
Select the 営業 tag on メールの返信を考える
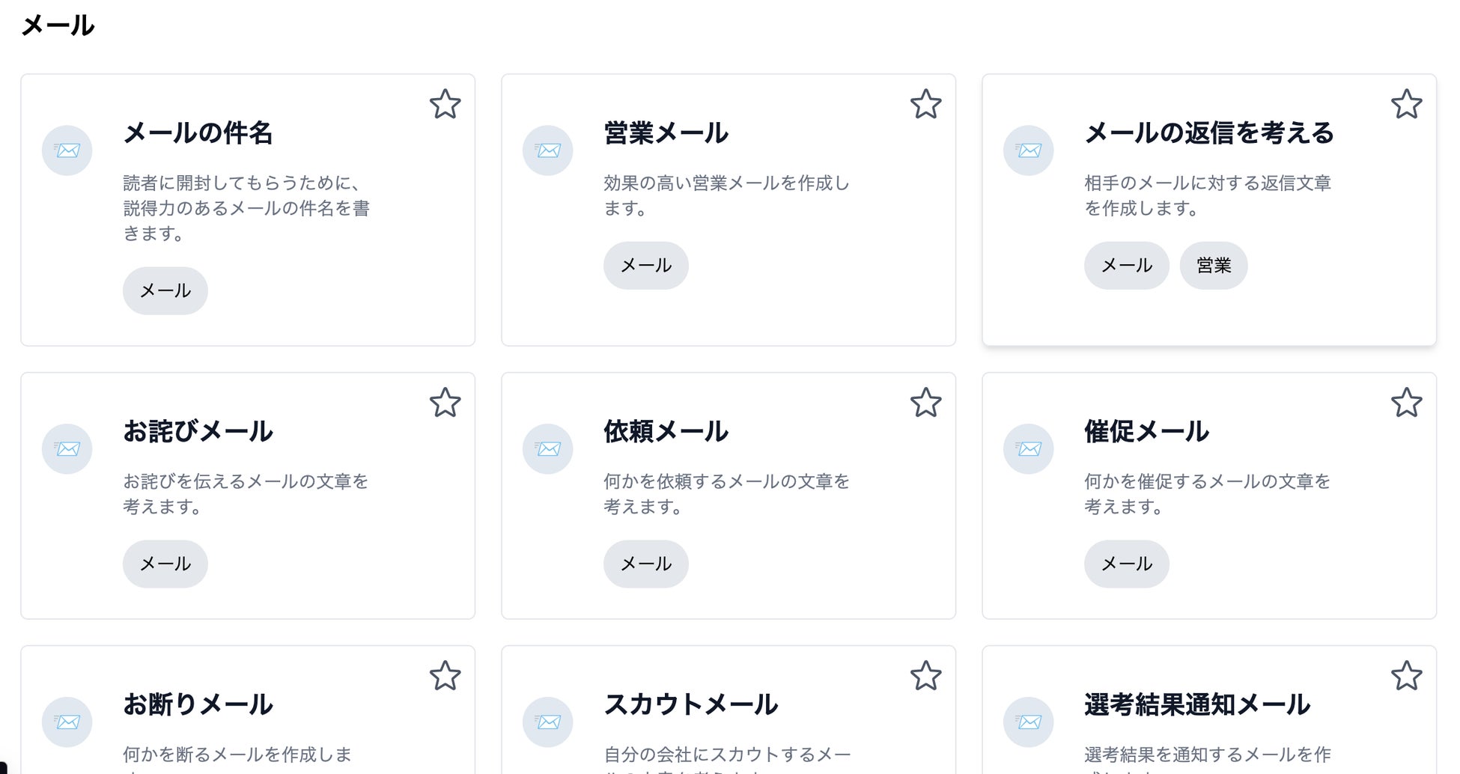tap(1213, 266)
